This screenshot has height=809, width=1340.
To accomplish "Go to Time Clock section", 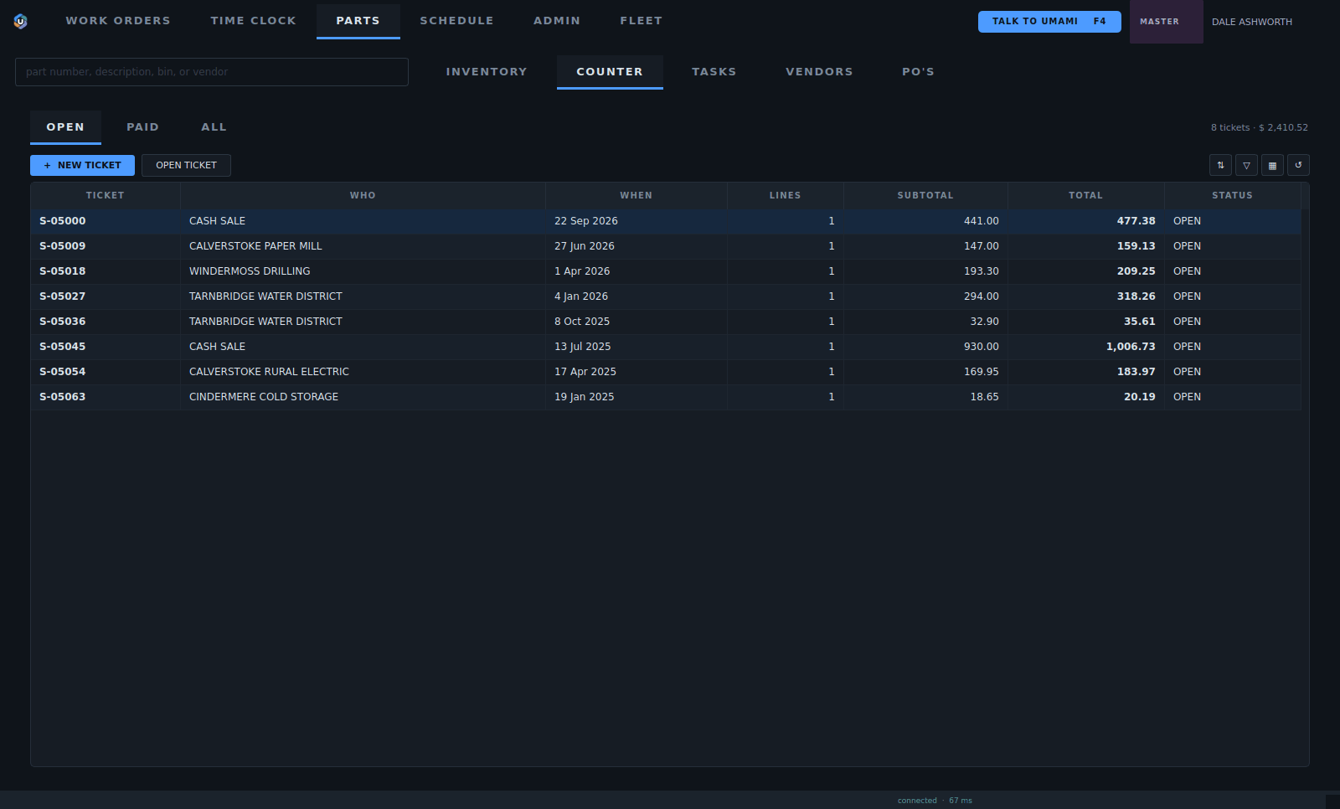I will (x=254, y=21).
